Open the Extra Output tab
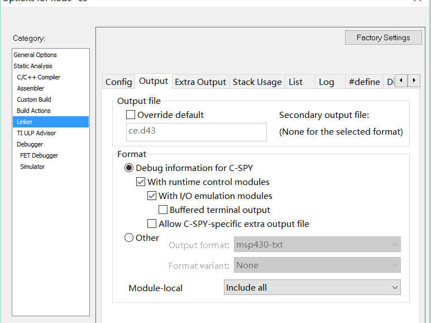431x323 pixels. coord(200,82)
